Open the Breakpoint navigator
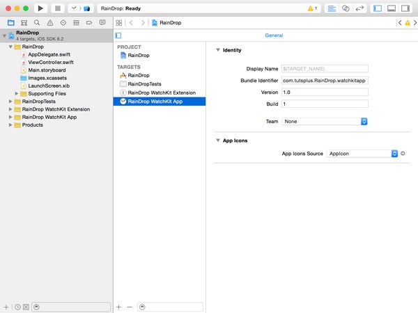 [89, 23]
